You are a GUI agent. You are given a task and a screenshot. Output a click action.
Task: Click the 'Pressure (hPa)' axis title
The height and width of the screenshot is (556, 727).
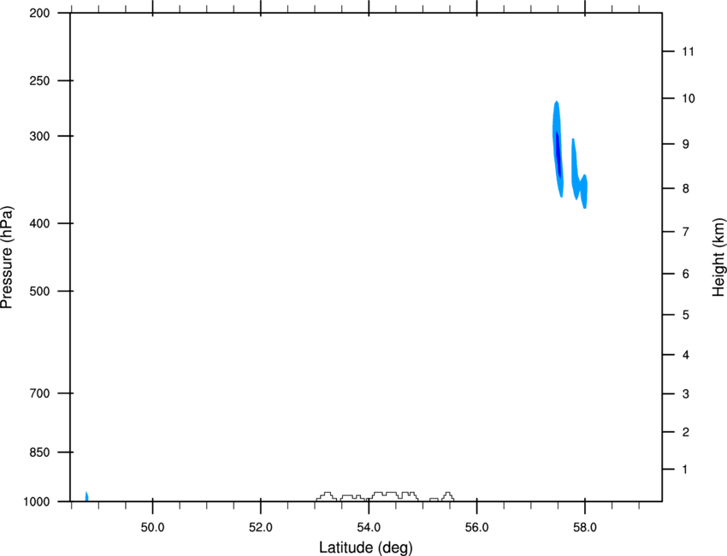[7, 257]
